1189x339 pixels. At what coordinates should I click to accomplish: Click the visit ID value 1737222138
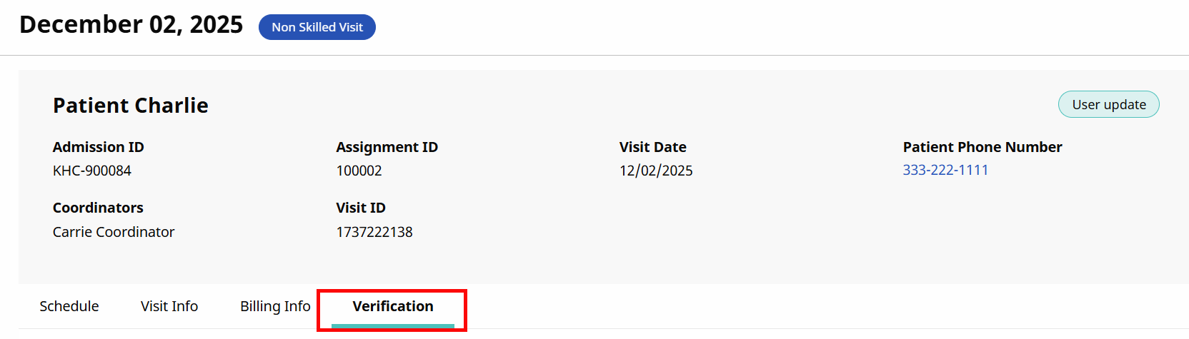point(374,232)
